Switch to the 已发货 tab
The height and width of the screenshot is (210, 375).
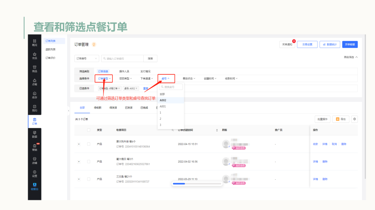coord(129,108)
